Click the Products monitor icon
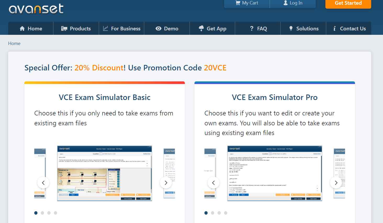Viewport: 383px width, 223px height. (x=64, y=28)
